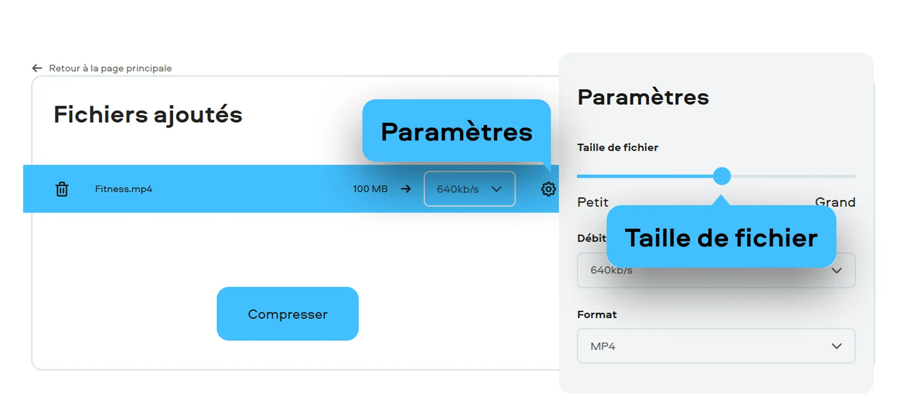Click the Taille de fichier tooltip bubble
The width and height of the screenshot is (901, 416).
pos(721,238)
